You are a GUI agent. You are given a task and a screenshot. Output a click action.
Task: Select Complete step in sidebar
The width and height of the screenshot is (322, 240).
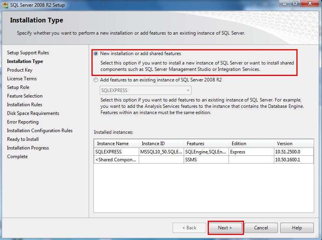click(x=17, y=157)
